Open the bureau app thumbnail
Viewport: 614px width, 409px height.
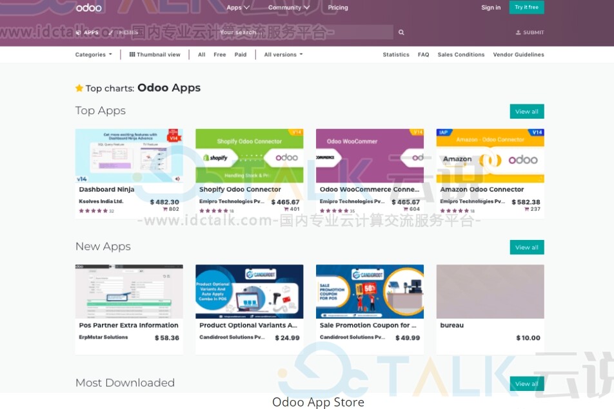coord(490,292)
